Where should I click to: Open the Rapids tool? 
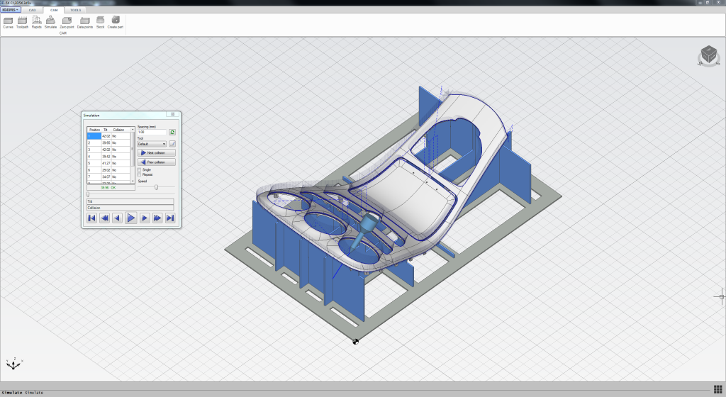coord(37,22)
